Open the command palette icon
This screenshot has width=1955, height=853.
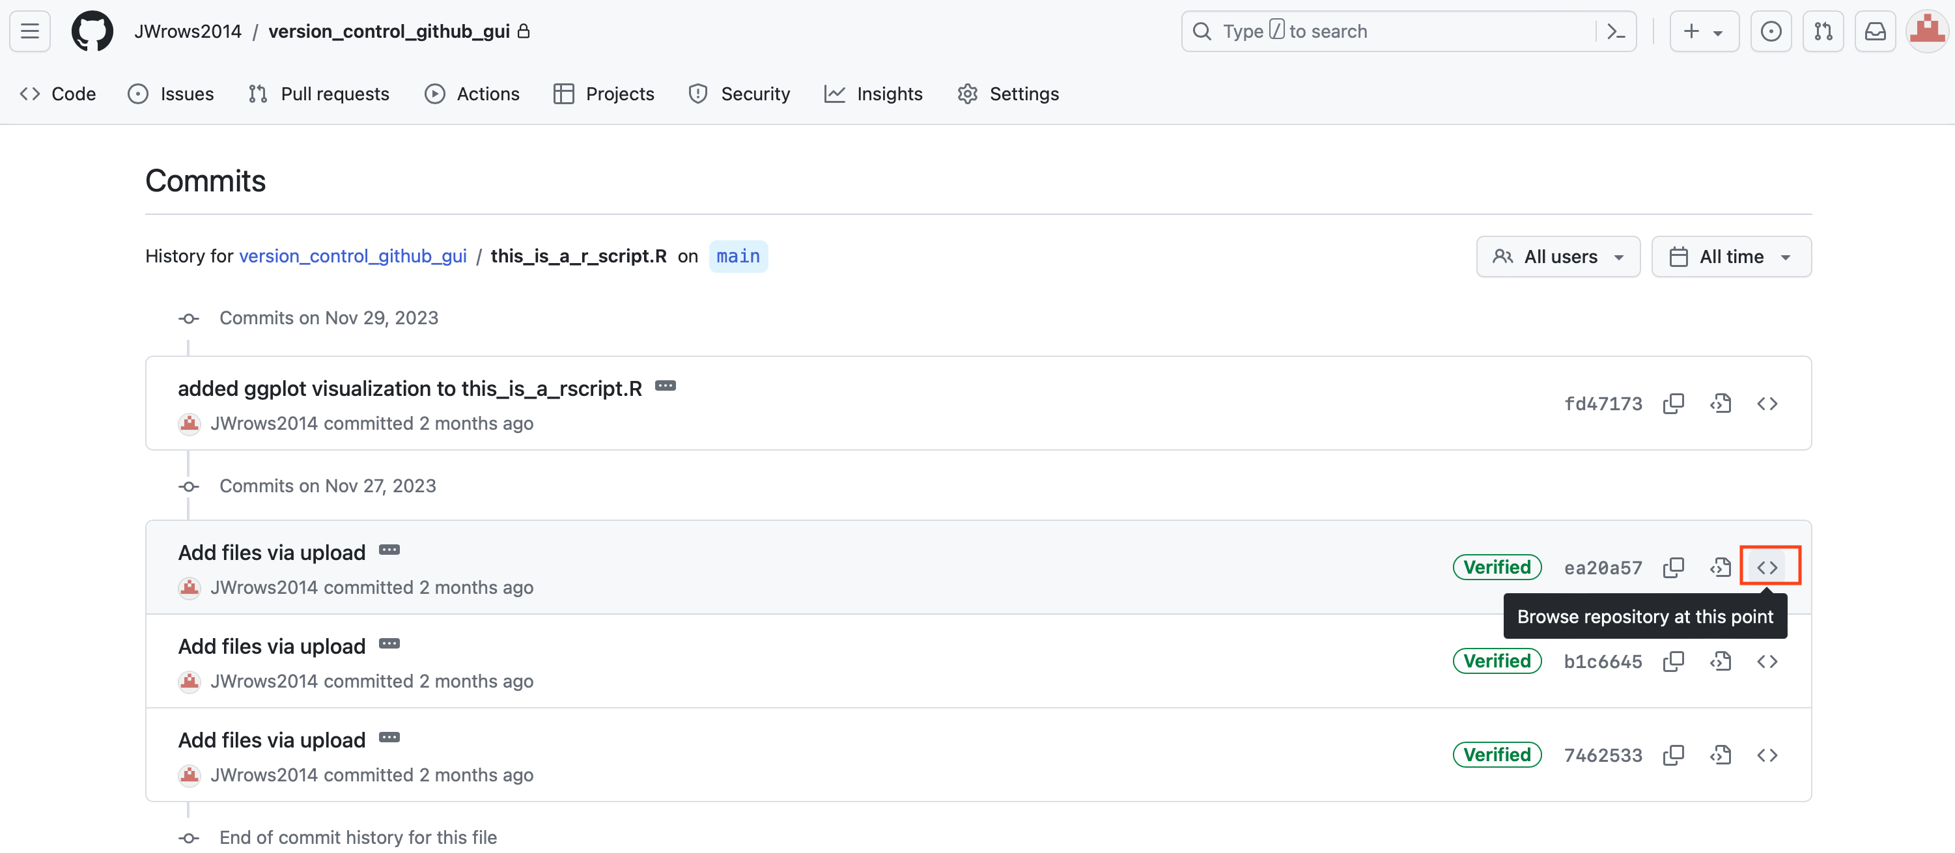(1616, 31)
